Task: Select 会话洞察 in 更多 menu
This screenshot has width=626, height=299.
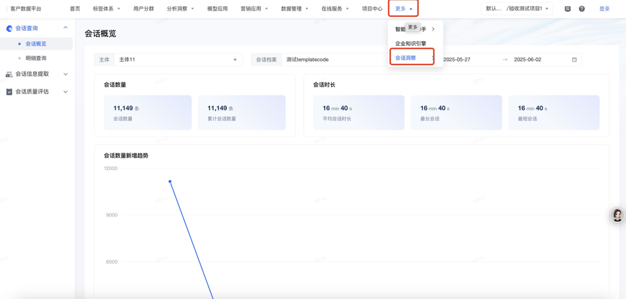Action: pyautogui.click(x=406, y=58)
